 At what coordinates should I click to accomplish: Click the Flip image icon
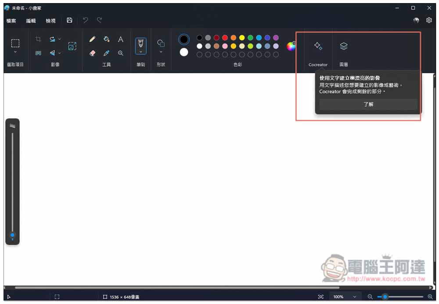(x=52, y=53)
